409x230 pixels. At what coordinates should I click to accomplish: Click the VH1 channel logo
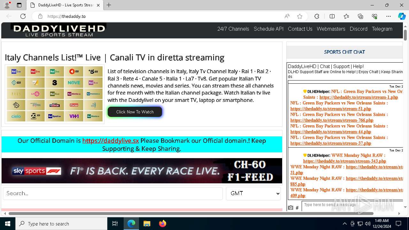pyautogui.click(x=74, y=116)
